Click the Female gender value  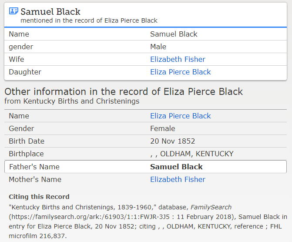162,128
